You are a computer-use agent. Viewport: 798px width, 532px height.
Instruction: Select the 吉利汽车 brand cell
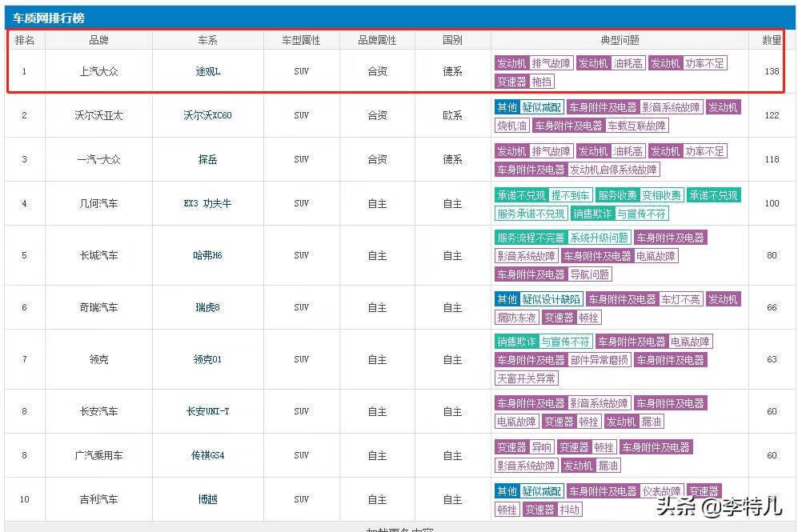[x=98, y=499]
